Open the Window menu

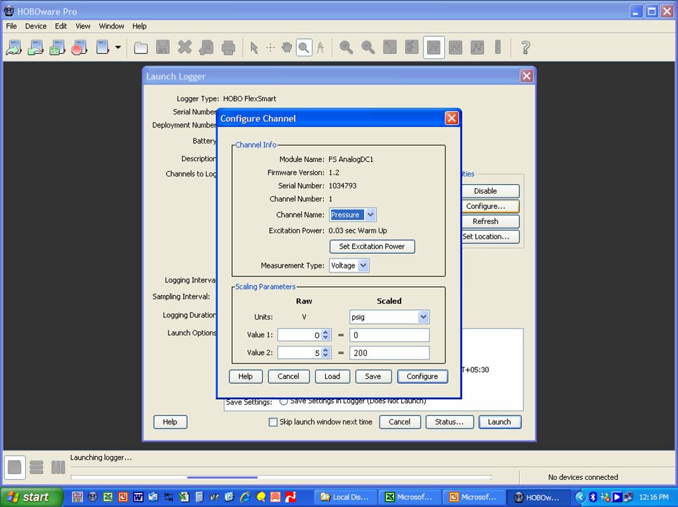click(x=111, y=26)
